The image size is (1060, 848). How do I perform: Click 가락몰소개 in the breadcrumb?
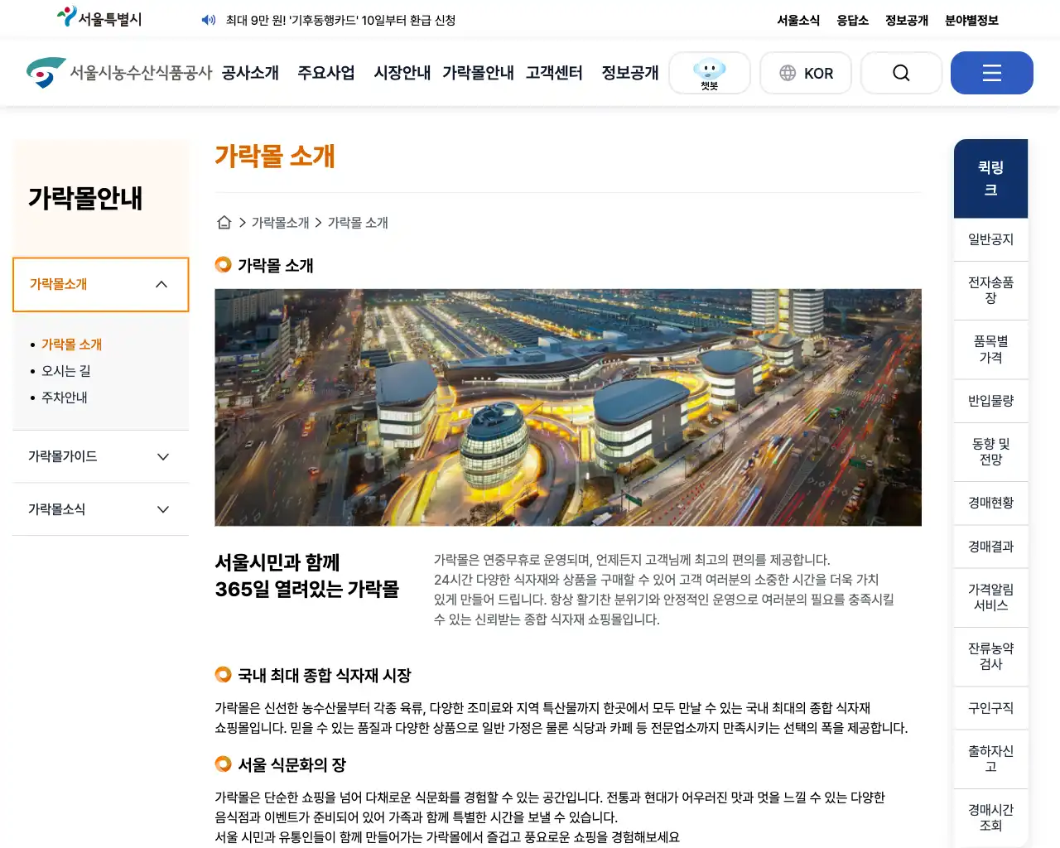click(x=281, y=223)
